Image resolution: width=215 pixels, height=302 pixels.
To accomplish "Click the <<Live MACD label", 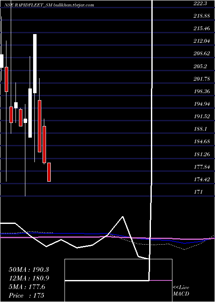I will 181,291.
